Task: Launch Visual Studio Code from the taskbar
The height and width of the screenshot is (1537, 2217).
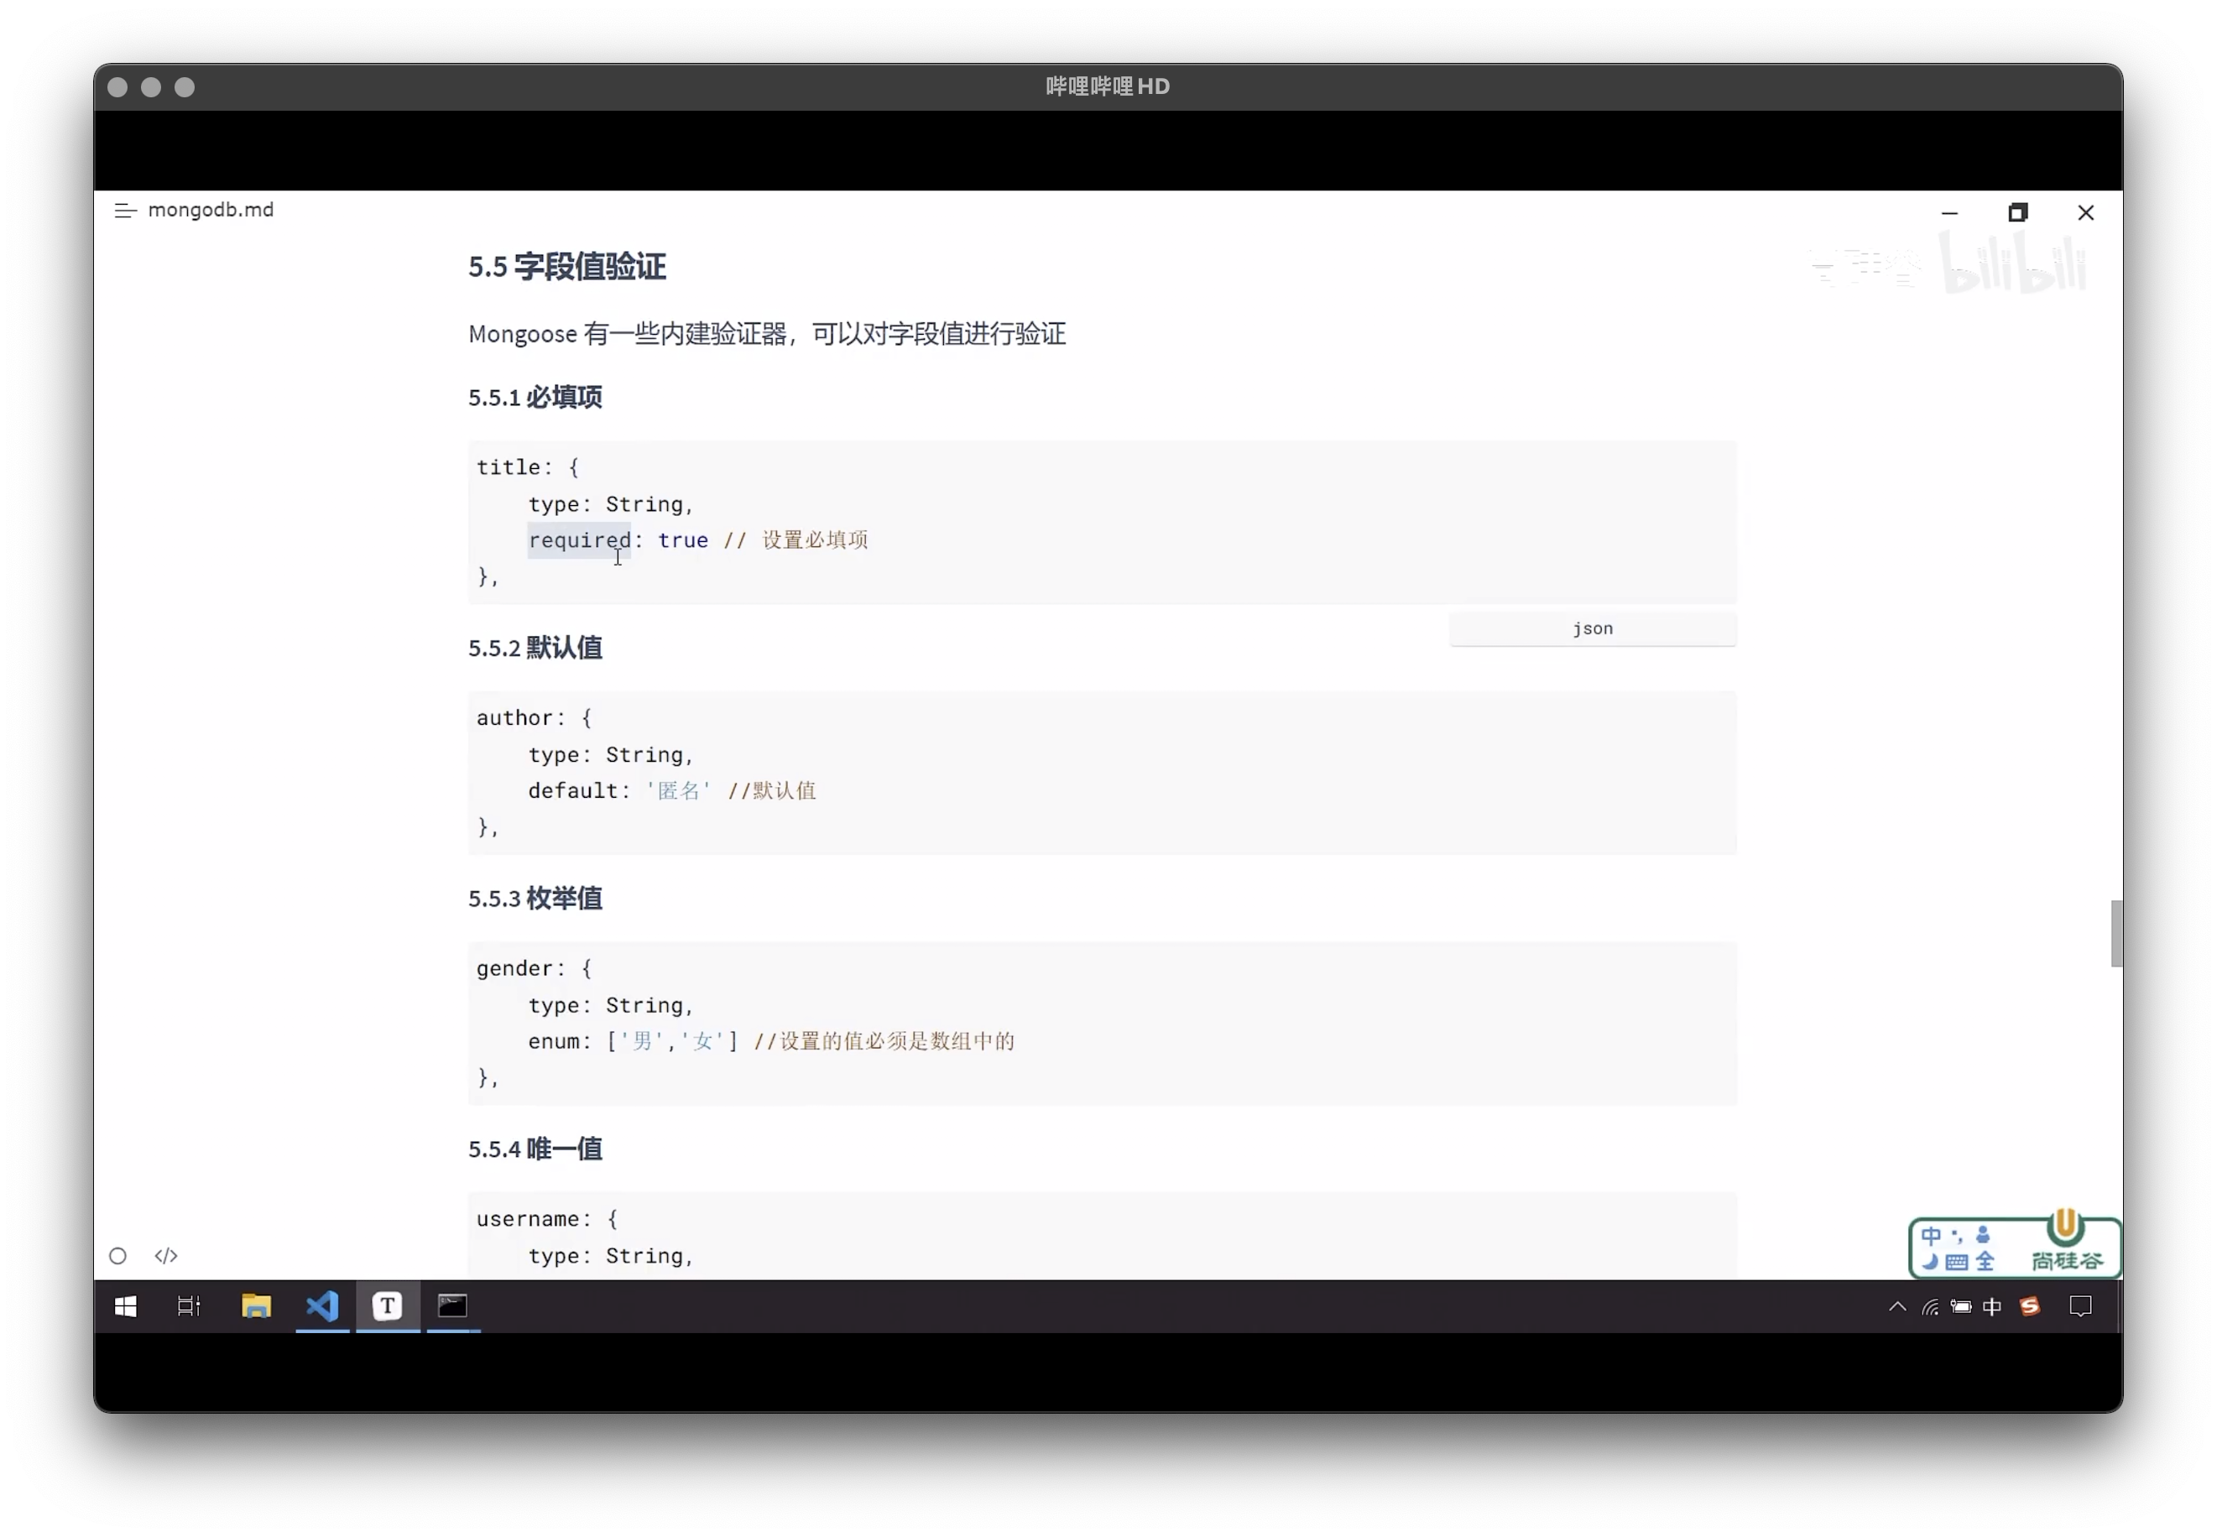Action: (x=321, y=1307)
